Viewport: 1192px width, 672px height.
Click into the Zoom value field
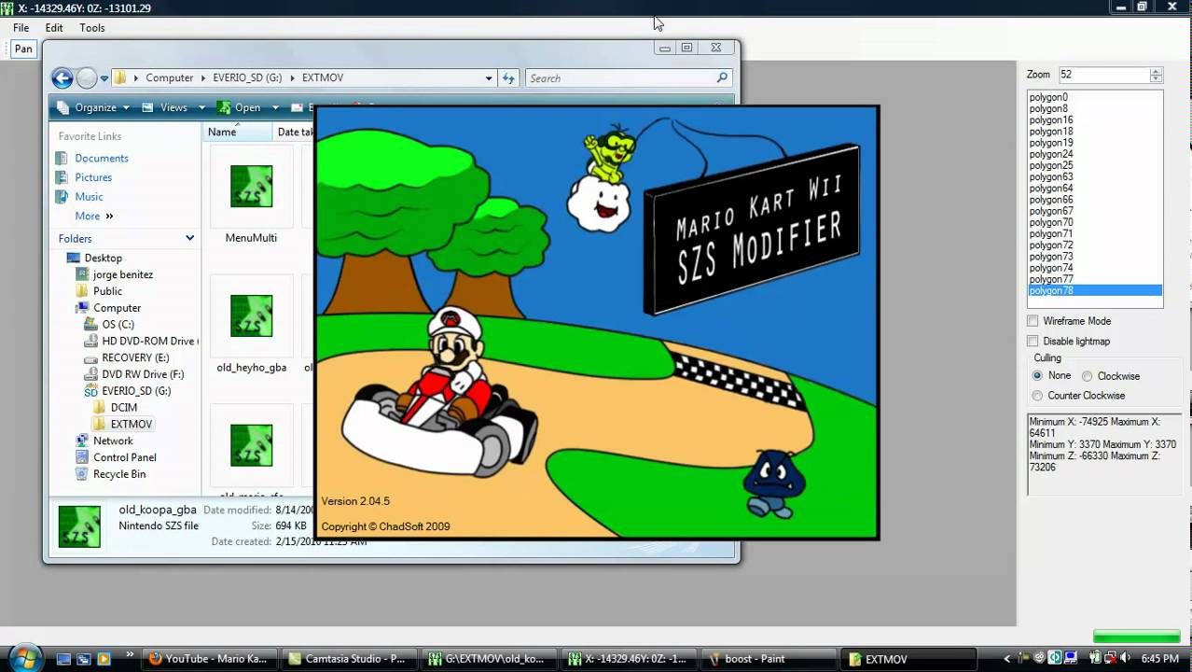point(1102,75)
